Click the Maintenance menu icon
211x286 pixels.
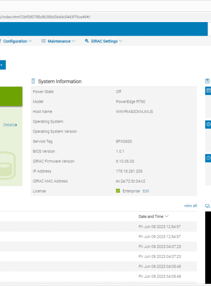coord(44,41)
